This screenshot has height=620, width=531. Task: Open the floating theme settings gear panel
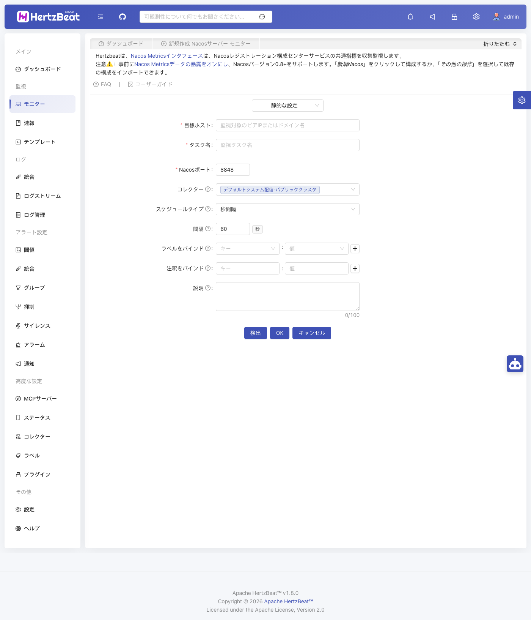point(522,100)
